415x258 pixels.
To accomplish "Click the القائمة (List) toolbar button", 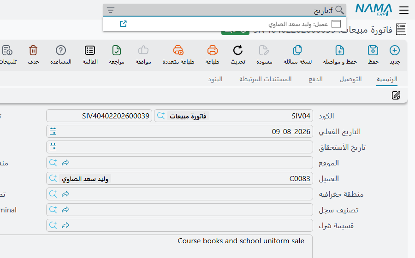I will click(x=90, y=55).
